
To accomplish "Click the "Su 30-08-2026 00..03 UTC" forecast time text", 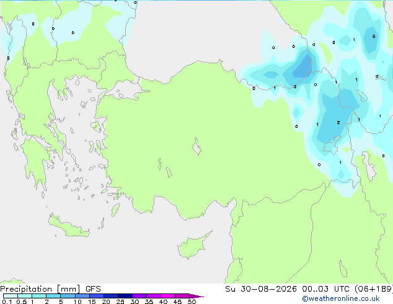I will point(288,288).
